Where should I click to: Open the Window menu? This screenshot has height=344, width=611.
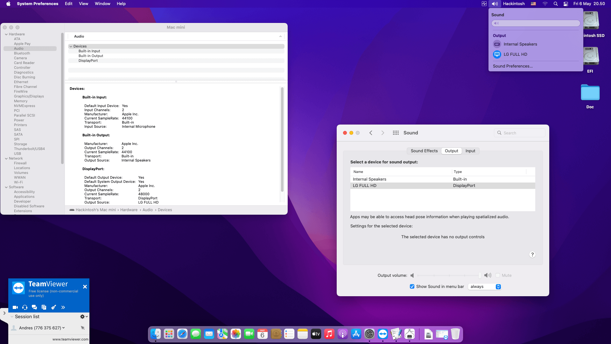102,4
